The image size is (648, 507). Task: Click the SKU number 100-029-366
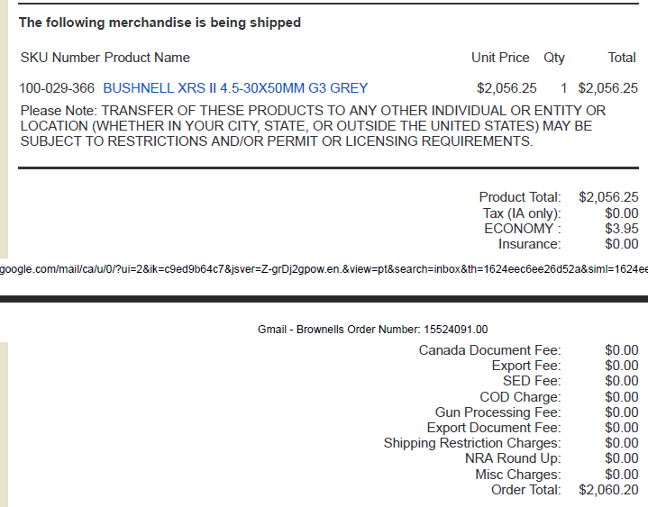tap(57, 88)
